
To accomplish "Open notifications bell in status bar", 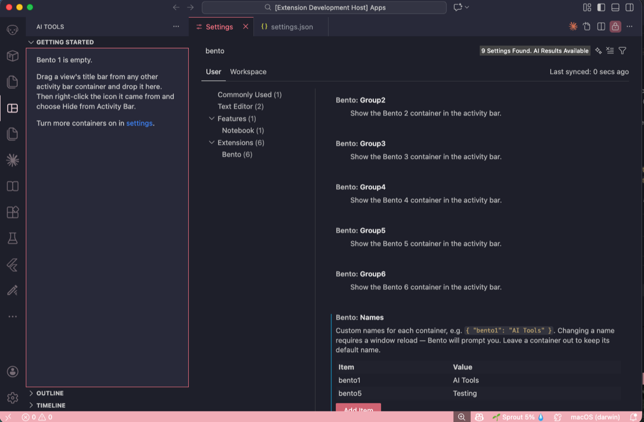I will (x=634, y=417).
